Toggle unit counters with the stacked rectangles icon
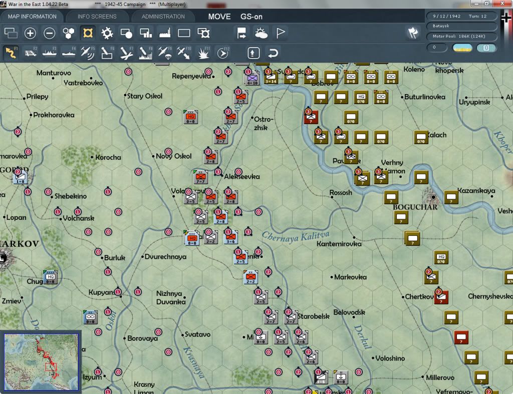The height and width of the screenshot is (394, 513). 11,33
